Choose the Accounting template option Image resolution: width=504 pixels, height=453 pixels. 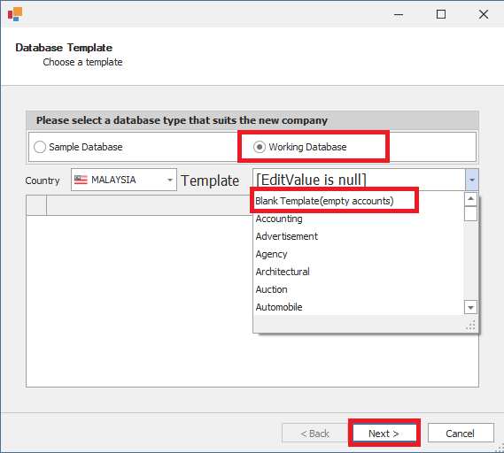coord(279,219)
